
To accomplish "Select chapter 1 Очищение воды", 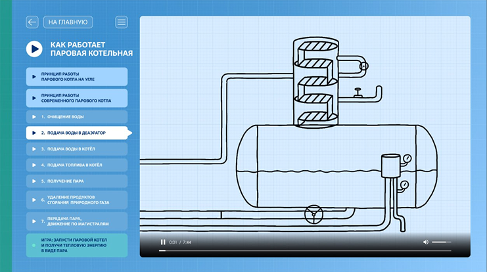I will [77, 117].
